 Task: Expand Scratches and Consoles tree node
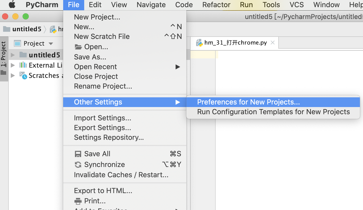[x=13, y=76]
